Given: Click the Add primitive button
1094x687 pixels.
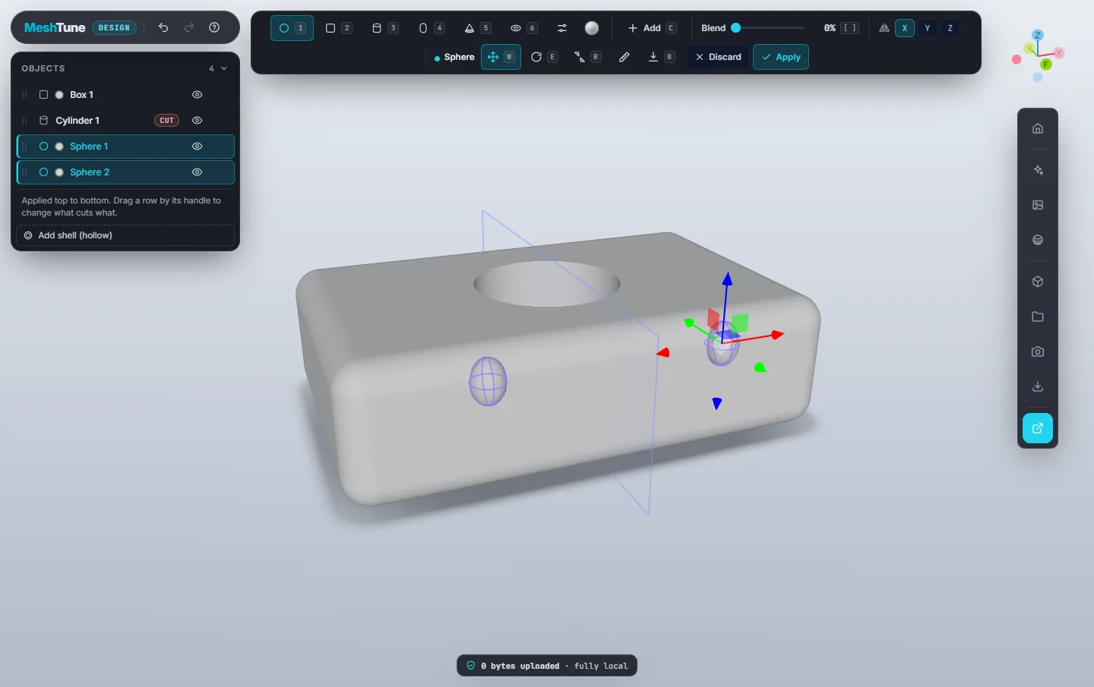Looking at the screenshot, I should click(x=652, y=28).
